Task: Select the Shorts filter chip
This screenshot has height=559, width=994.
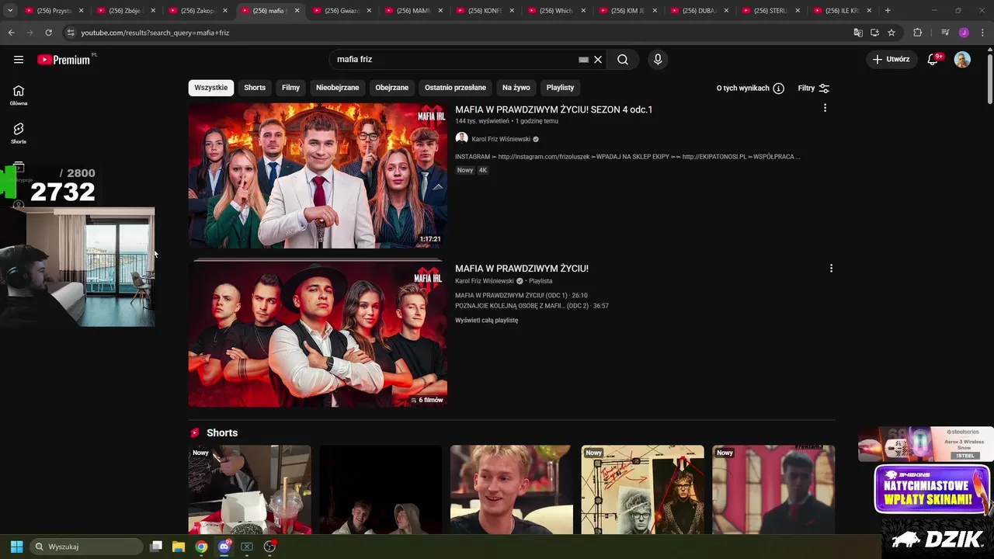Action: click(255, 88)
